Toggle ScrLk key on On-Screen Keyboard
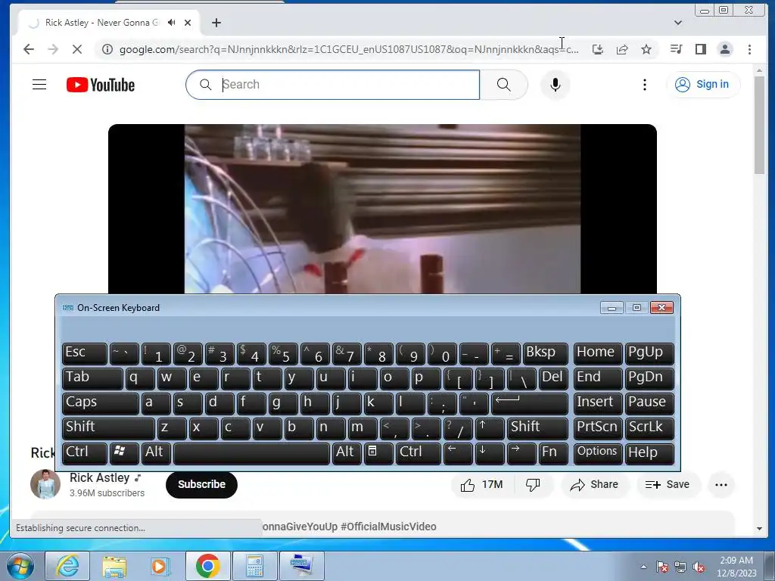The image size is (775, 581). [649, 428]
